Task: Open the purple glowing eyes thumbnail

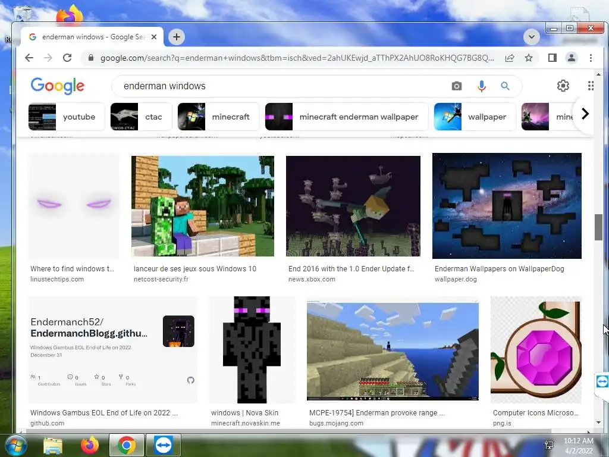Action: click(x=74, y=205)
